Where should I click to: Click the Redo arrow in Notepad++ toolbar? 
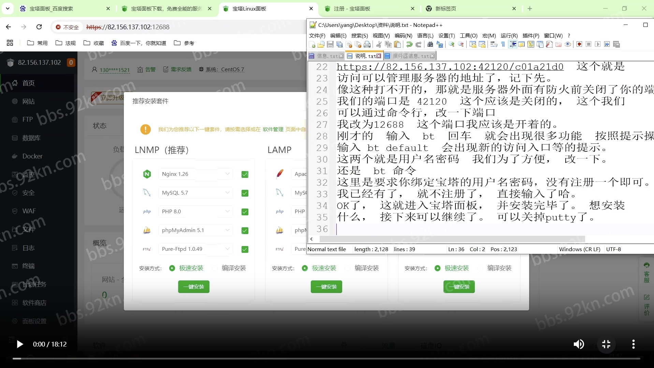click(x=418, y=44)
